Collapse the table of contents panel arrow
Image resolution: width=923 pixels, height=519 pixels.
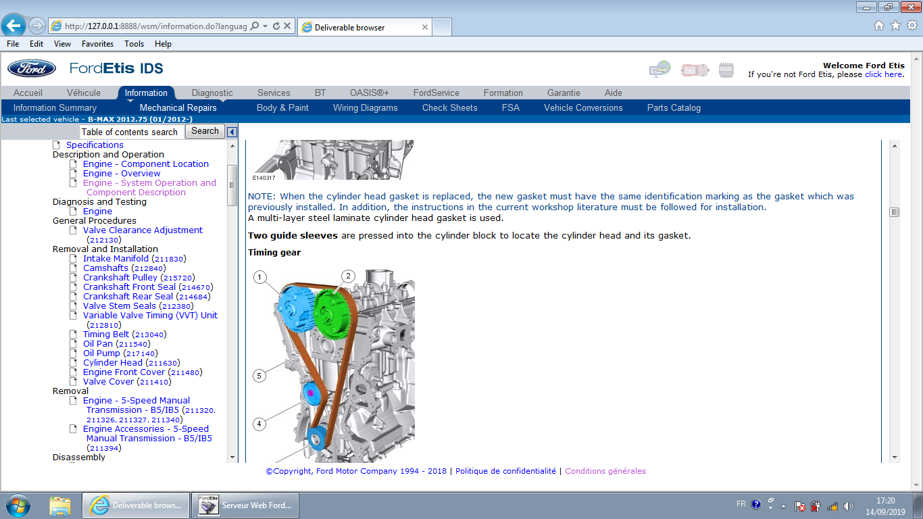(232, 132)
